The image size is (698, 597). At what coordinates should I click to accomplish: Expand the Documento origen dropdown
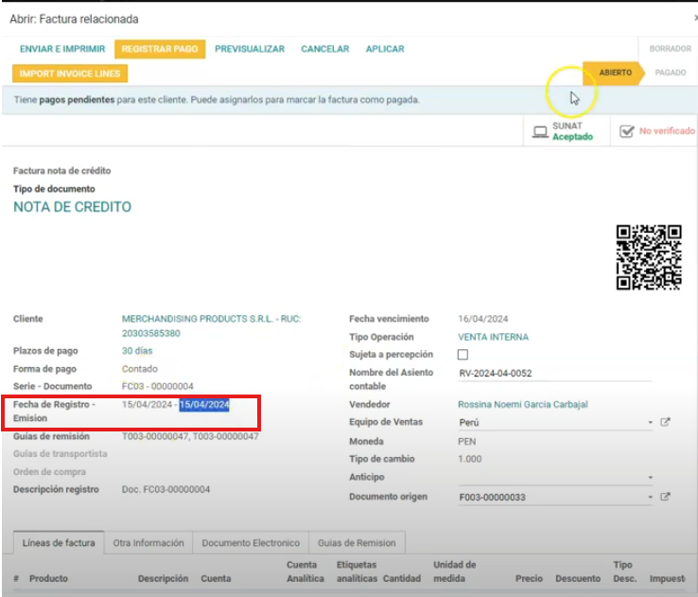coord(651,498)
